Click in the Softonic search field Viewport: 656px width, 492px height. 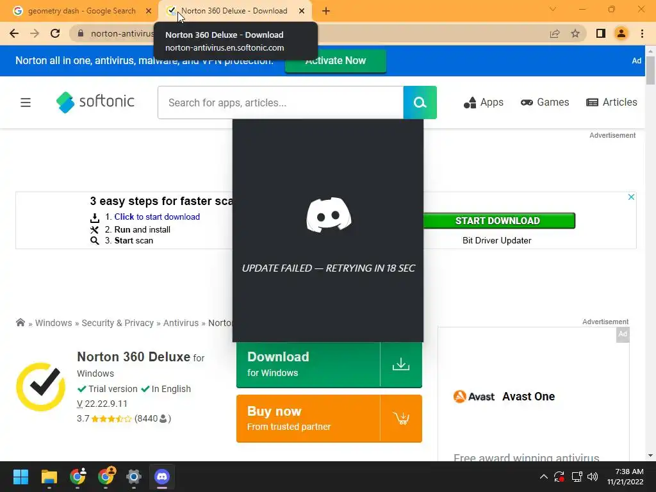coord(281,102)
